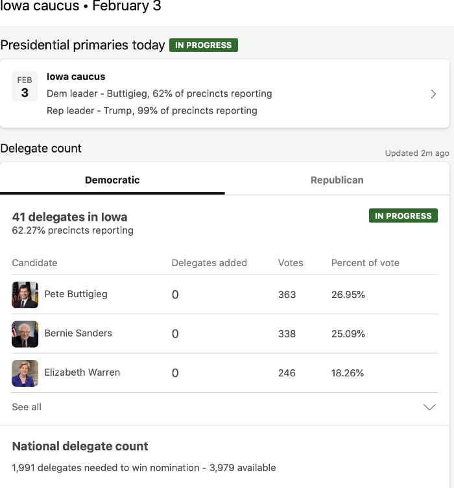Click the Rep leader Trump summary line
Viewport: 454px width, 488px height.
[152, 111]
